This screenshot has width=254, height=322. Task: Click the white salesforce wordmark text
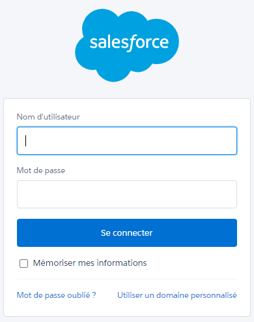129,42
